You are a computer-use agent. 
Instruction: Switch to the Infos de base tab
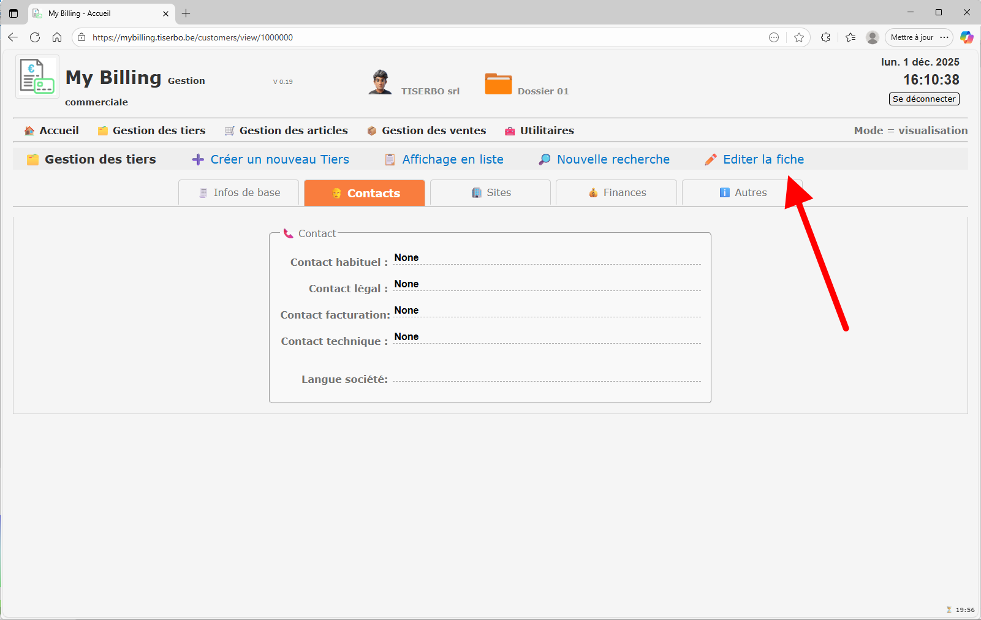click(x=239, y=192)
